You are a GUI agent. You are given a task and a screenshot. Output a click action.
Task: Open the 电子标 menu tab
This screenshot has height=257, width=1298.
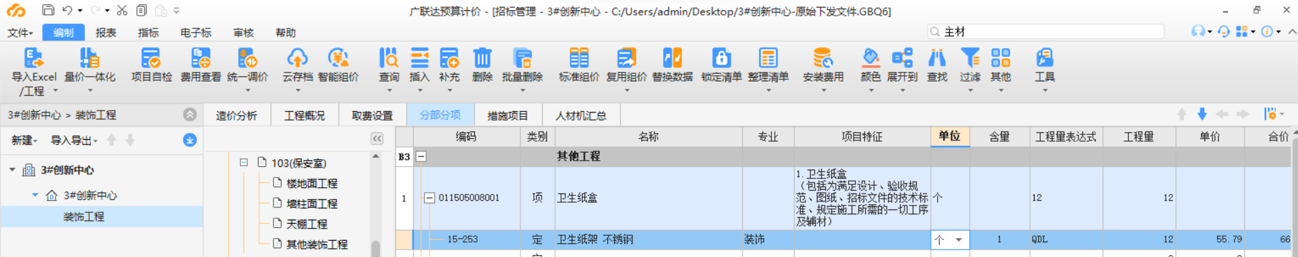[x=195, y=33]
